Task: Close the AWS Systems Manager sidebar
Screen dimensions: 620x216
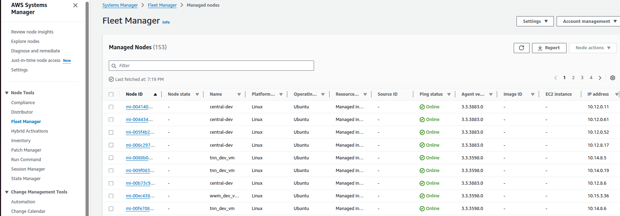Action: pos(75,5)
